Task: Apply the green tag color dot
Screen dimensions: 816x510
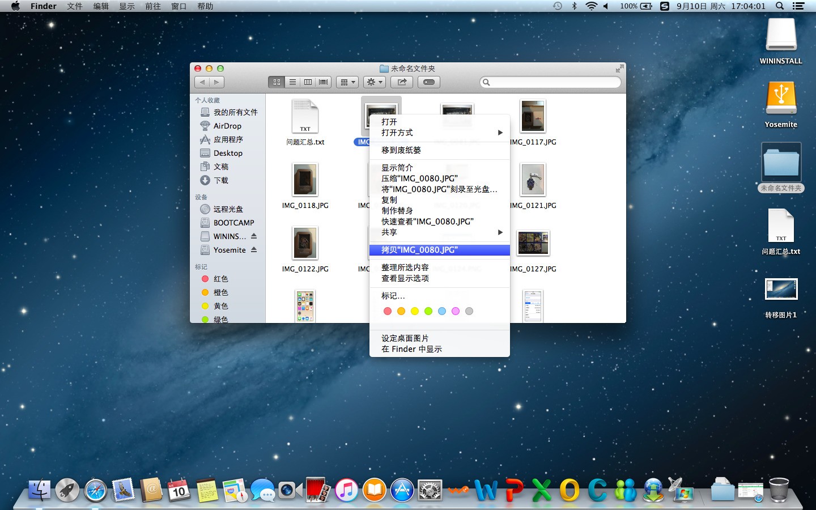Action: point(428,311)
